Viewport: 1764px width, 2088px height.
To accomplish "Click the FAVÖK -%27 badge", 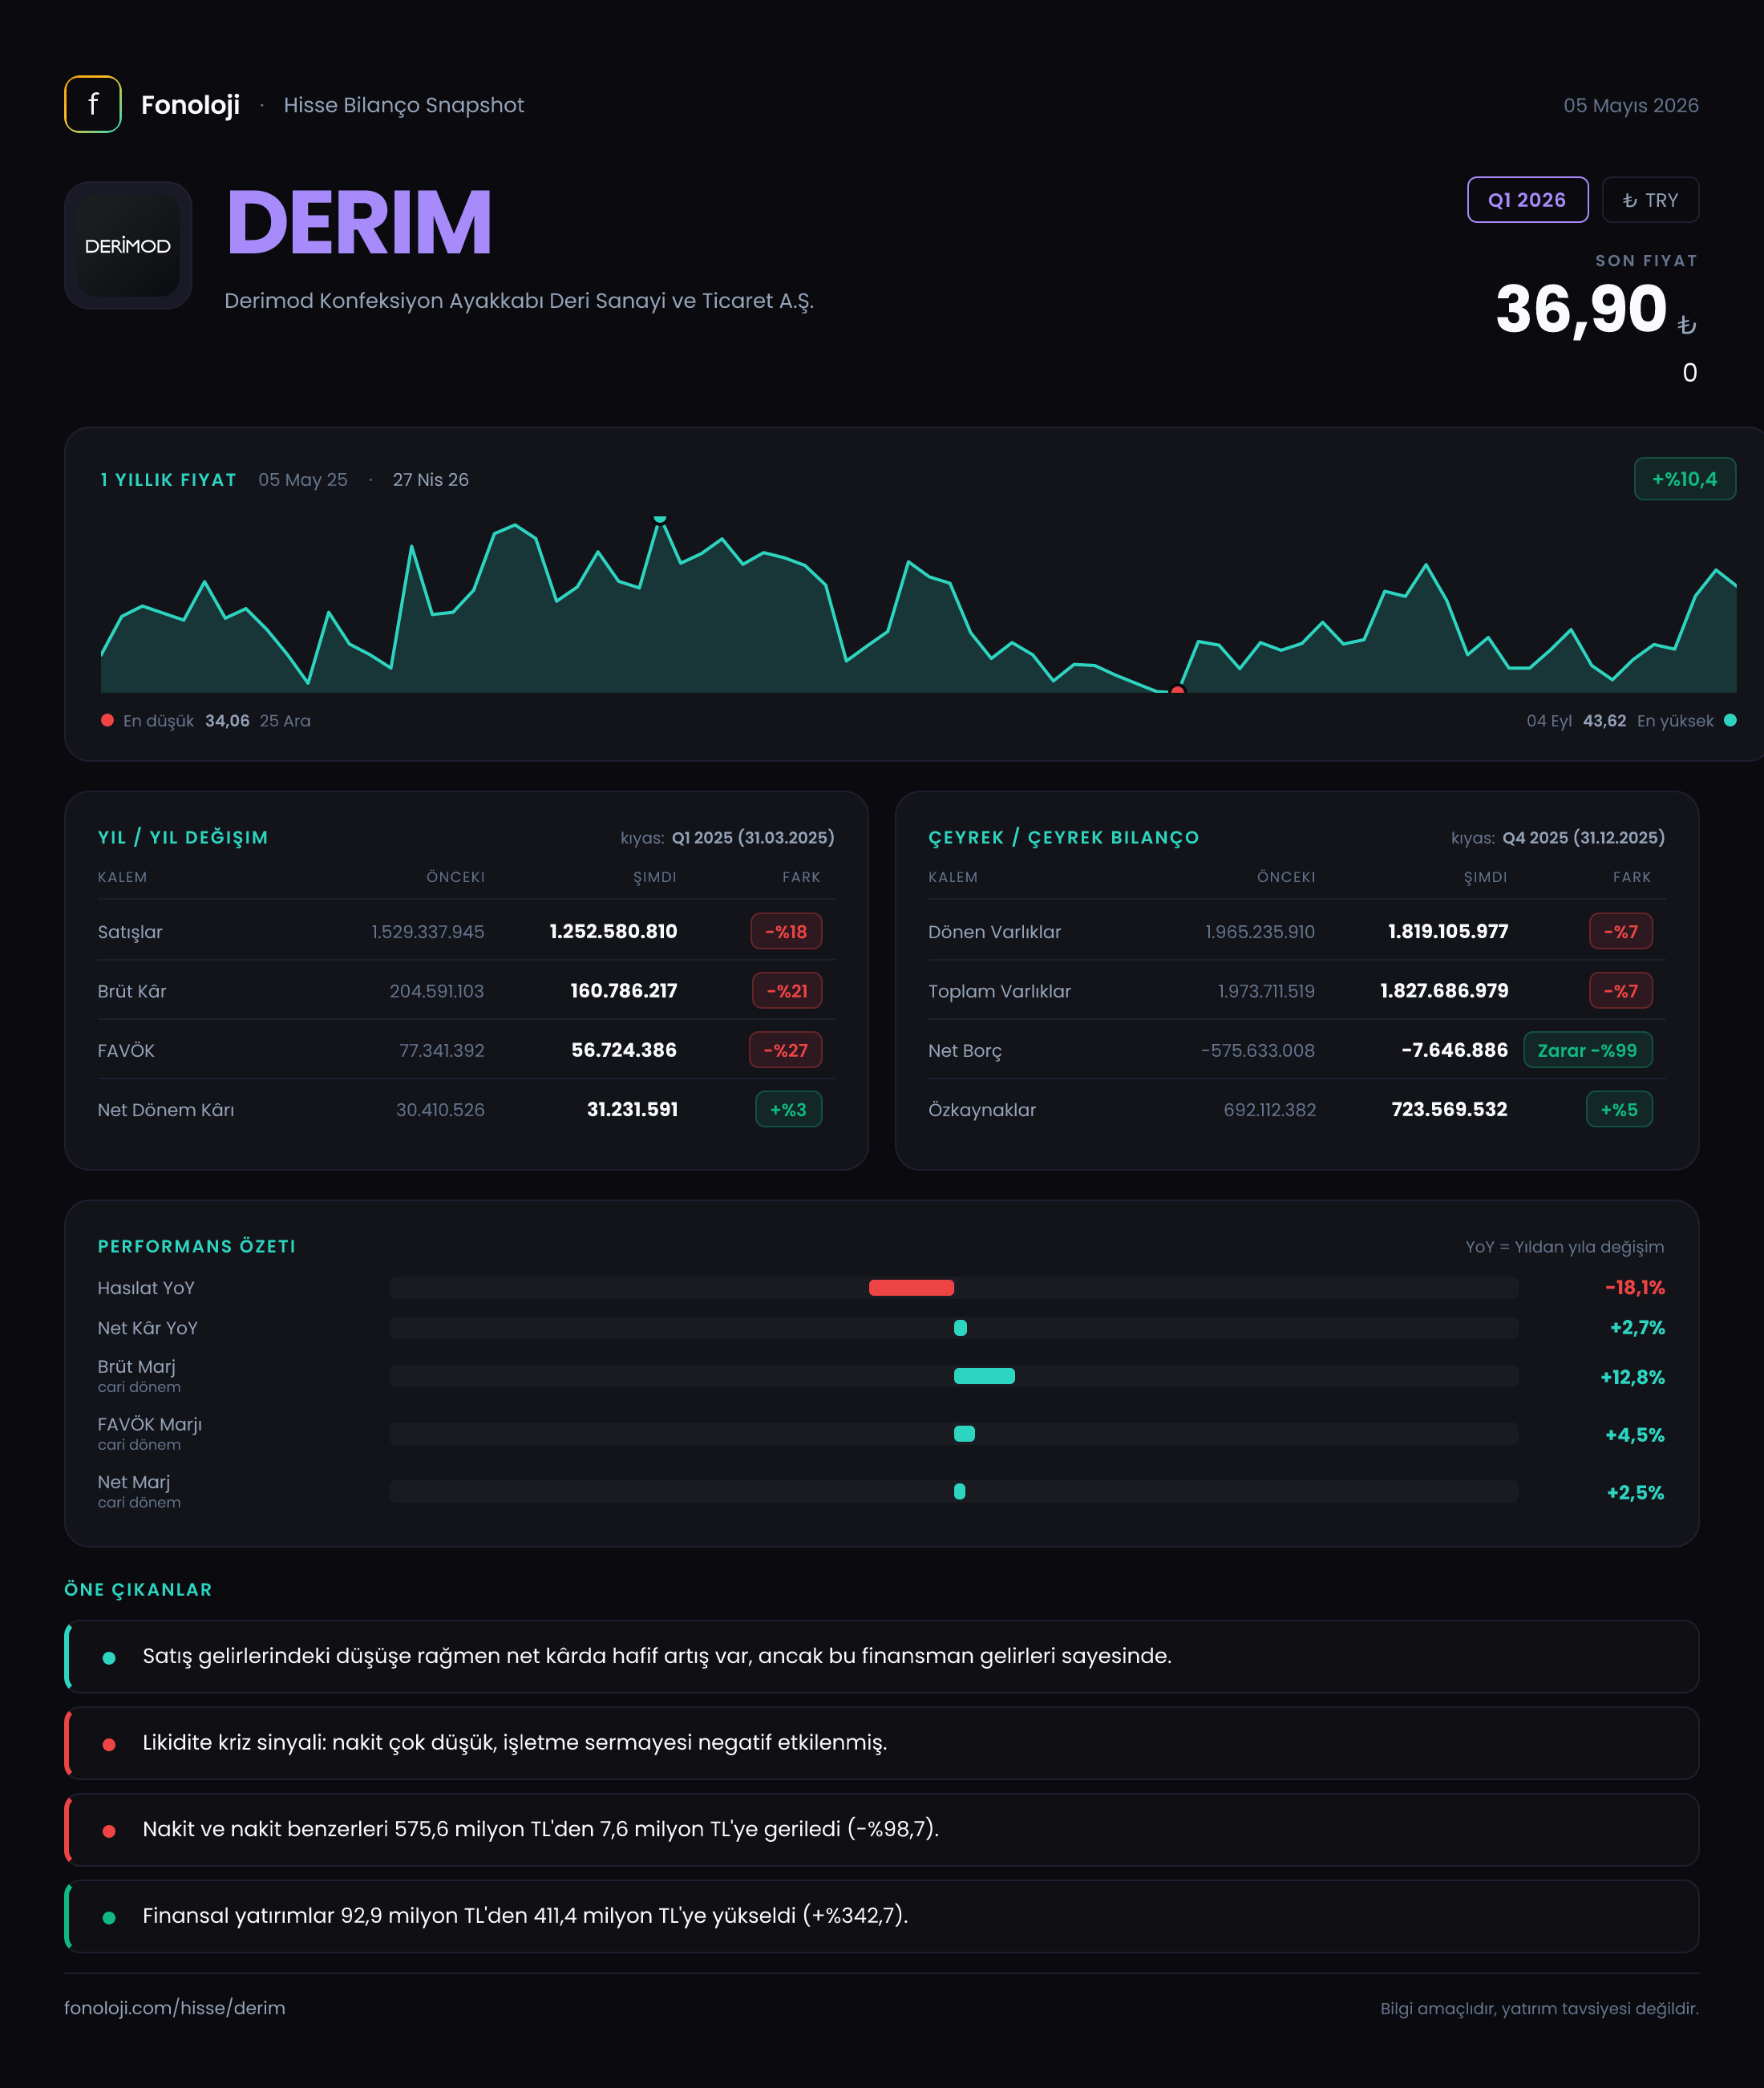I will pos(785,1050).
